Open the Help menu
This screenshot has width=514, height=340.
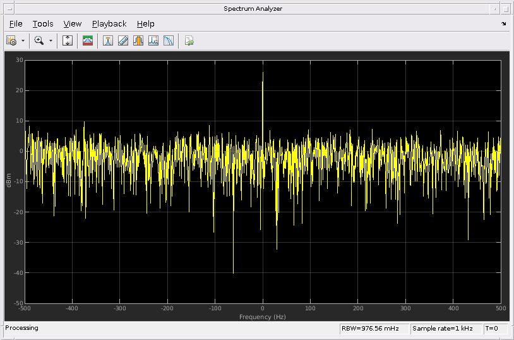(x=145, y=24)
